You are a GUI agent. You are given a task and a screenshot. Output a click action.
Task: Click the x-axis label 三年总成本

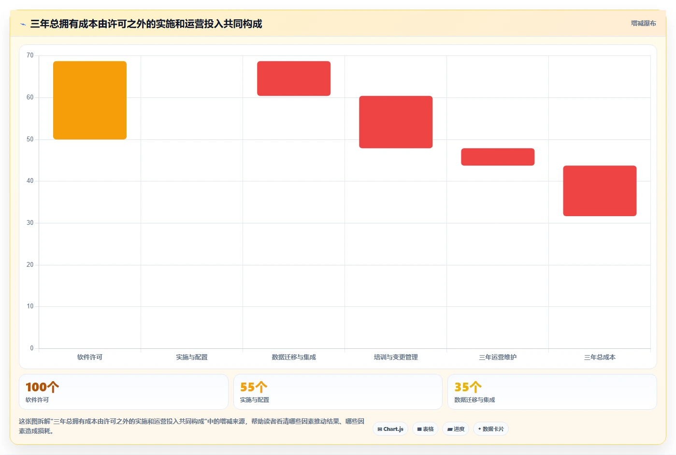coord(600,357)
